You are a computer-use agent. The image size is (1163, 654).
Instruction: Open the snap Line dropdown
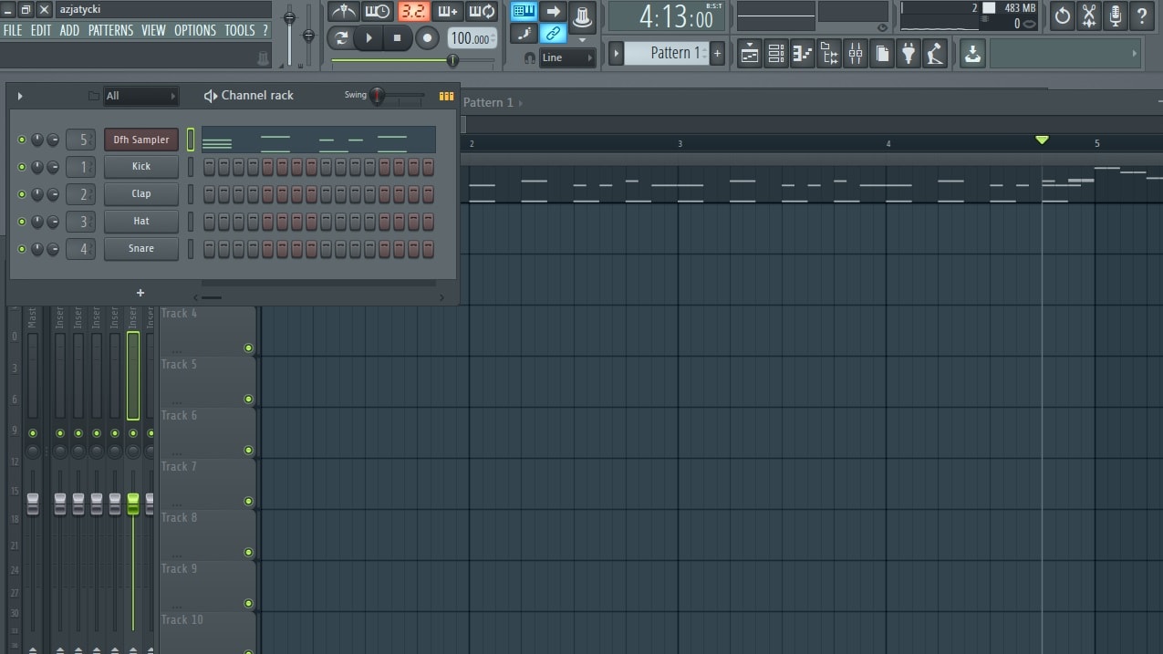pos(566,57)
